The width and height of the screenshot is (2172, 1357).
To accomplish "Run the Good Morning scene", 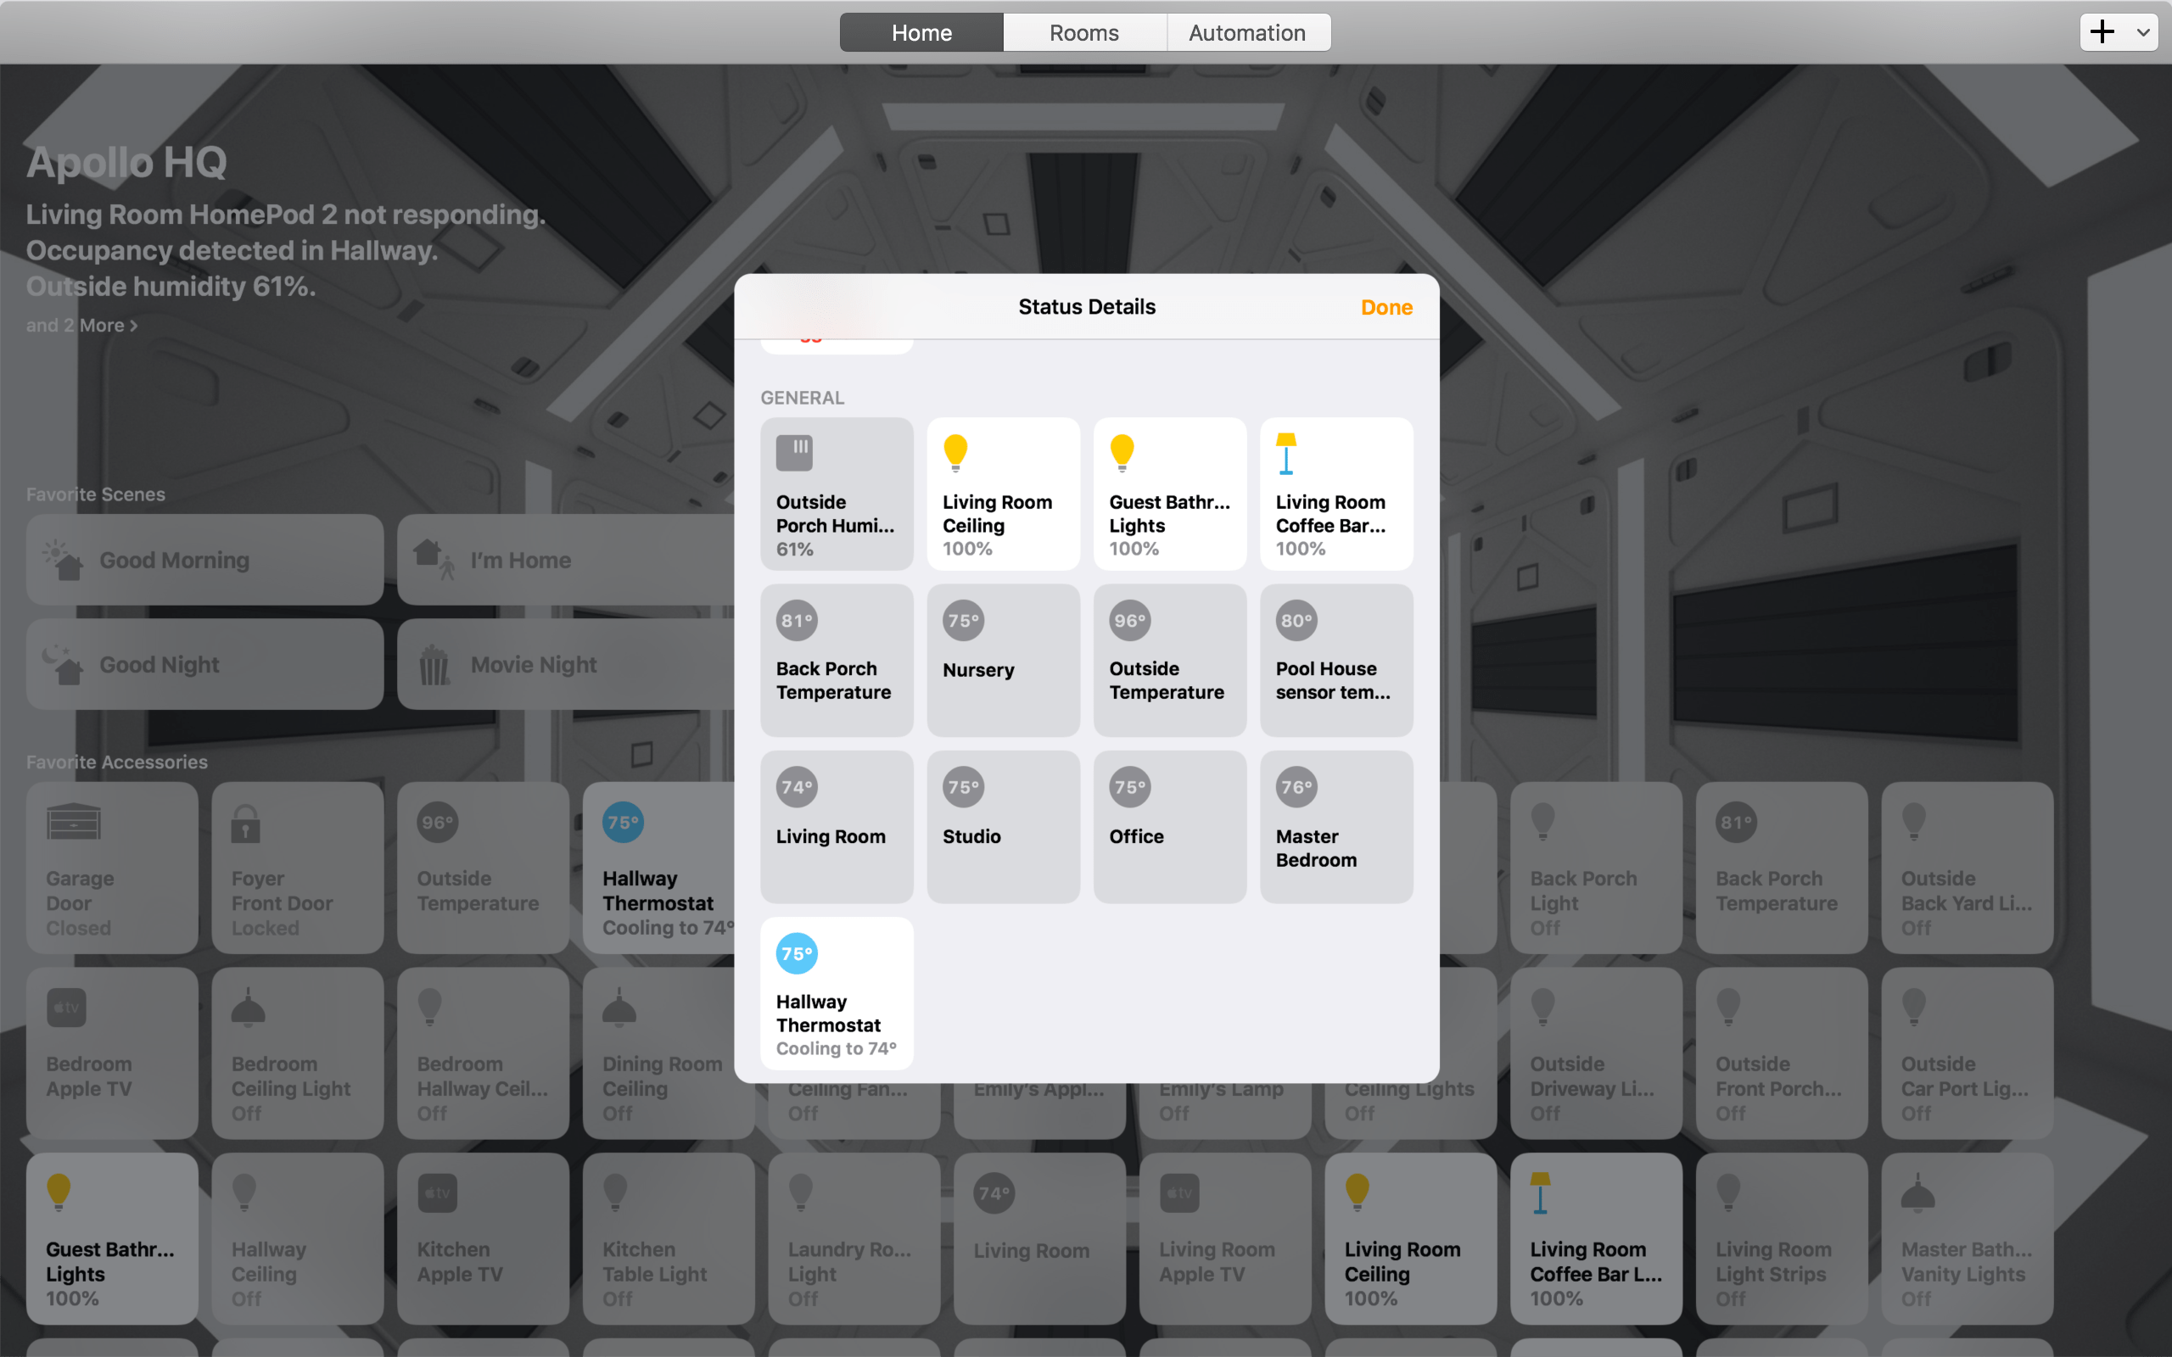I will coord(204,559).
